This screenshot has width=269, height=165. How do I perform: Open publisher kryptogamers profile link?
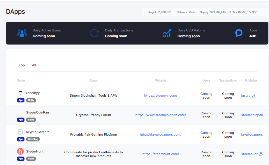pos(252,134)
